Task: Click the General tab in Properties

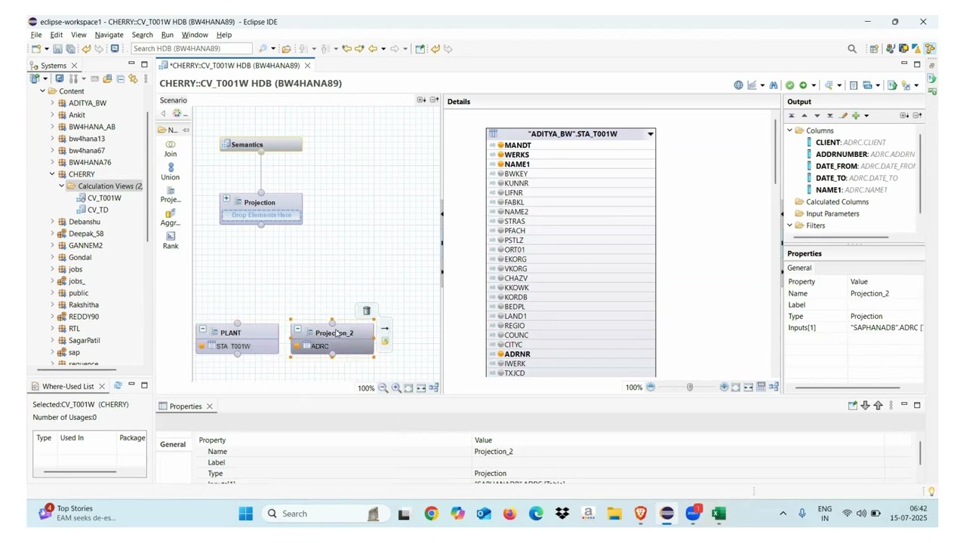Action: pyautogui.click(x=173, y=444)
